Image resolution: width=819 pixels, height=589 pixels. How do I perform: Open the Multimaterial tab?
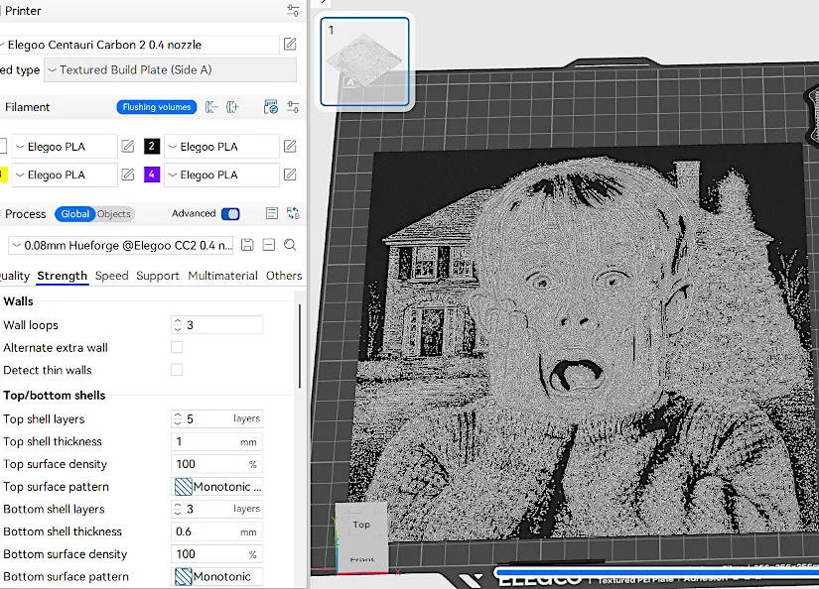coord(222,276)
